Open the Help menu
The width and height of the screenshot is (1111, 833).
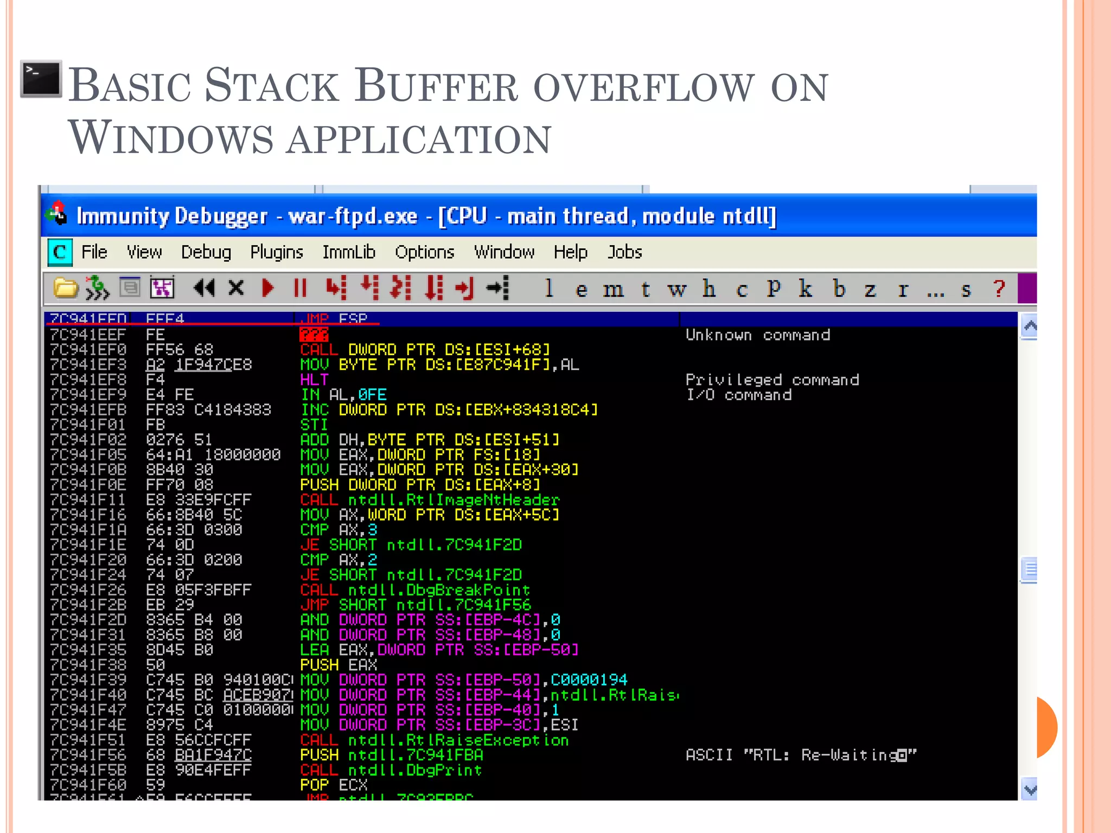571,253
